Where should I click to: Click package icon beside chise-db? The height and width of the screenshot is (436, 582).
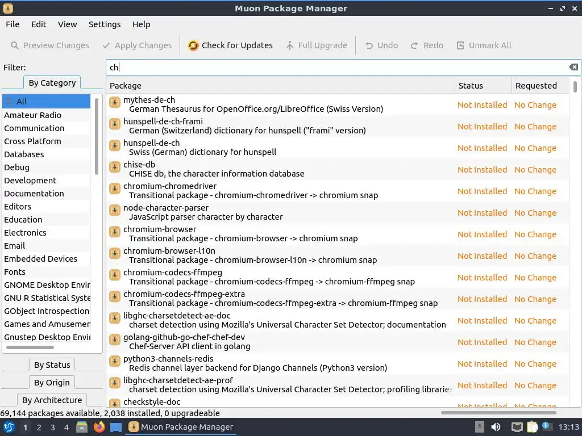click(115, 167)
